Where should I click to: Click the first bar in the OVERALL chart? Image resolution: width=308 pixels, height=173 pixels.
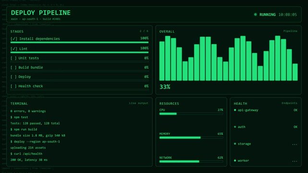pyautogui.click(x=162, y=61)
